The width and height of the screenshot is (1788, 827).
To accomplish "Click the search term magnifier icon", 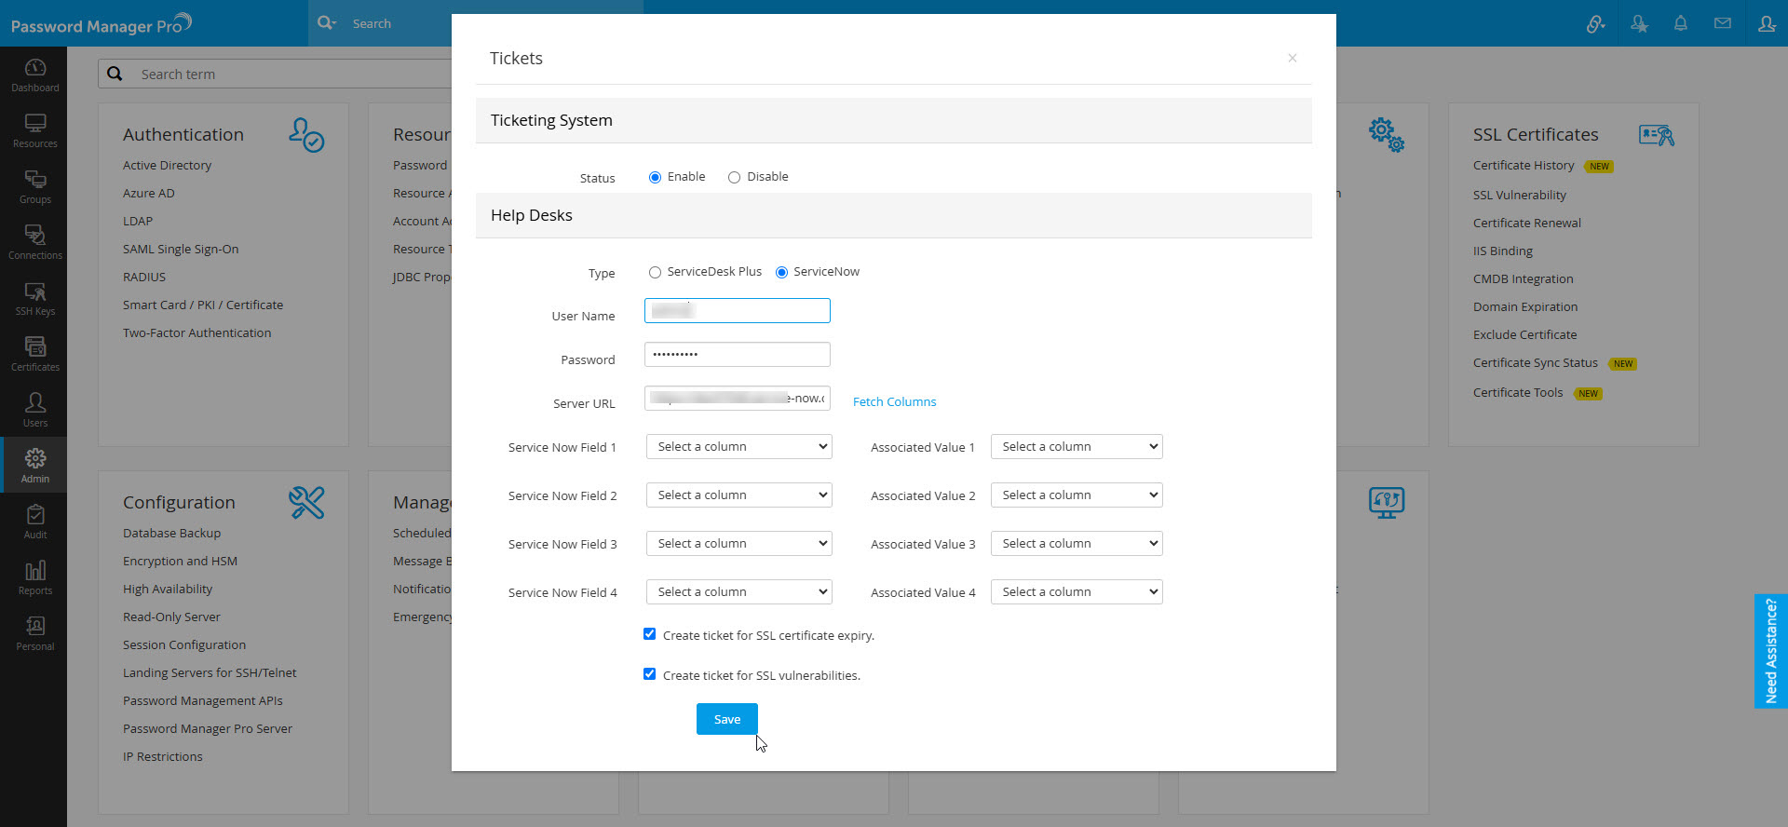I will [115, 74].
